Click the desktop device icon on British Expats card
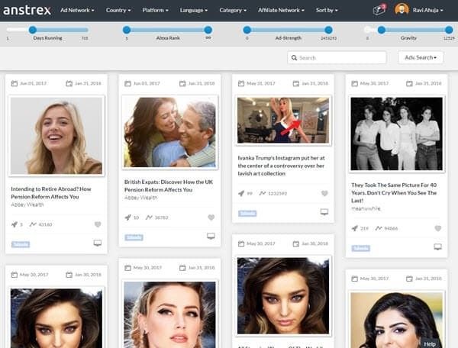Screen dimensions: 458x348 [211, 237]
